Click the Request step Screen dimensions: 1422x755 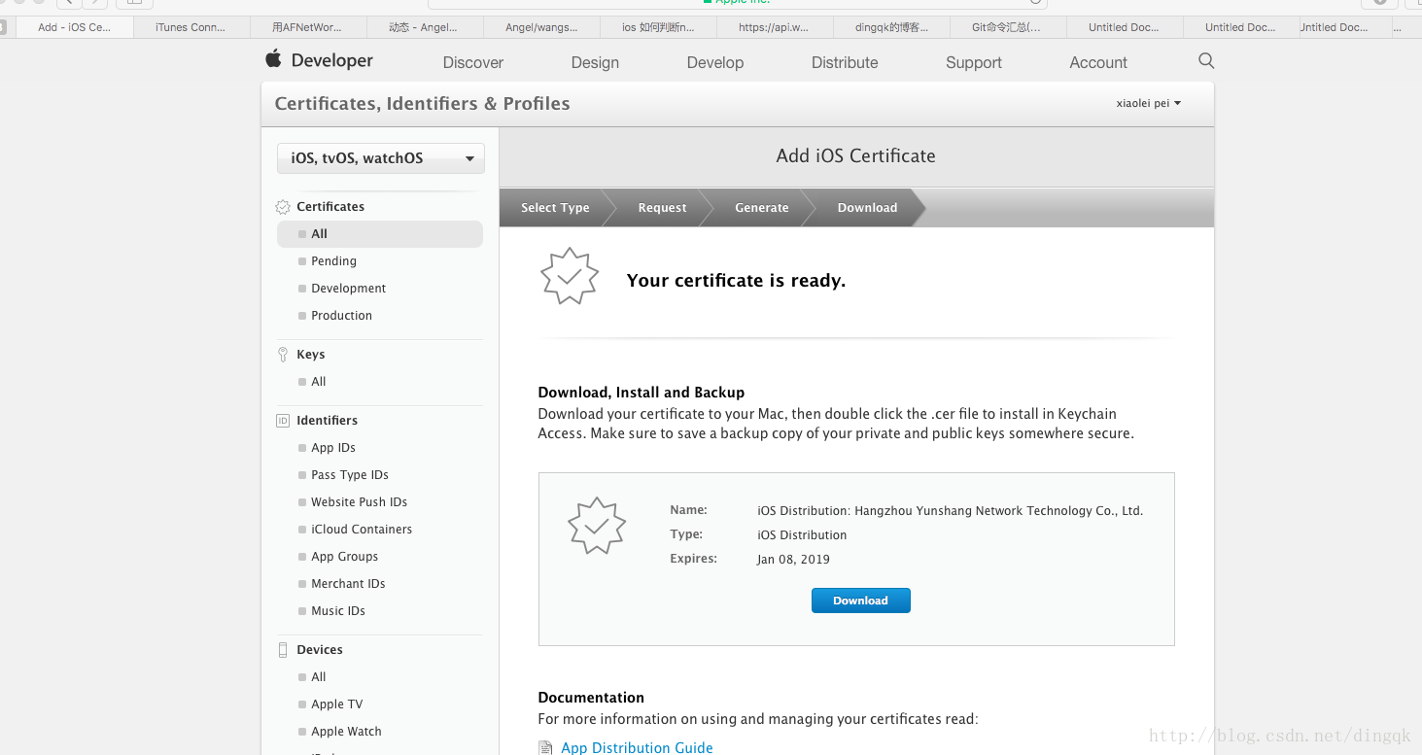(x=662, y=208)
